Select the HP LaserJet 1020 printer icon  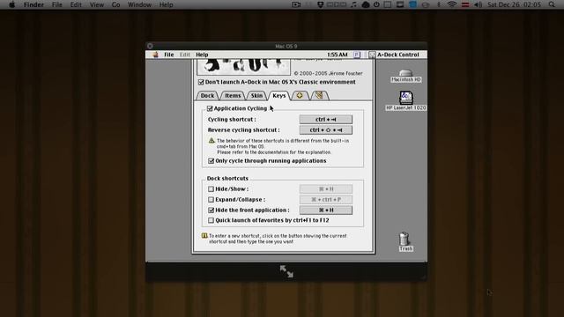405,100
